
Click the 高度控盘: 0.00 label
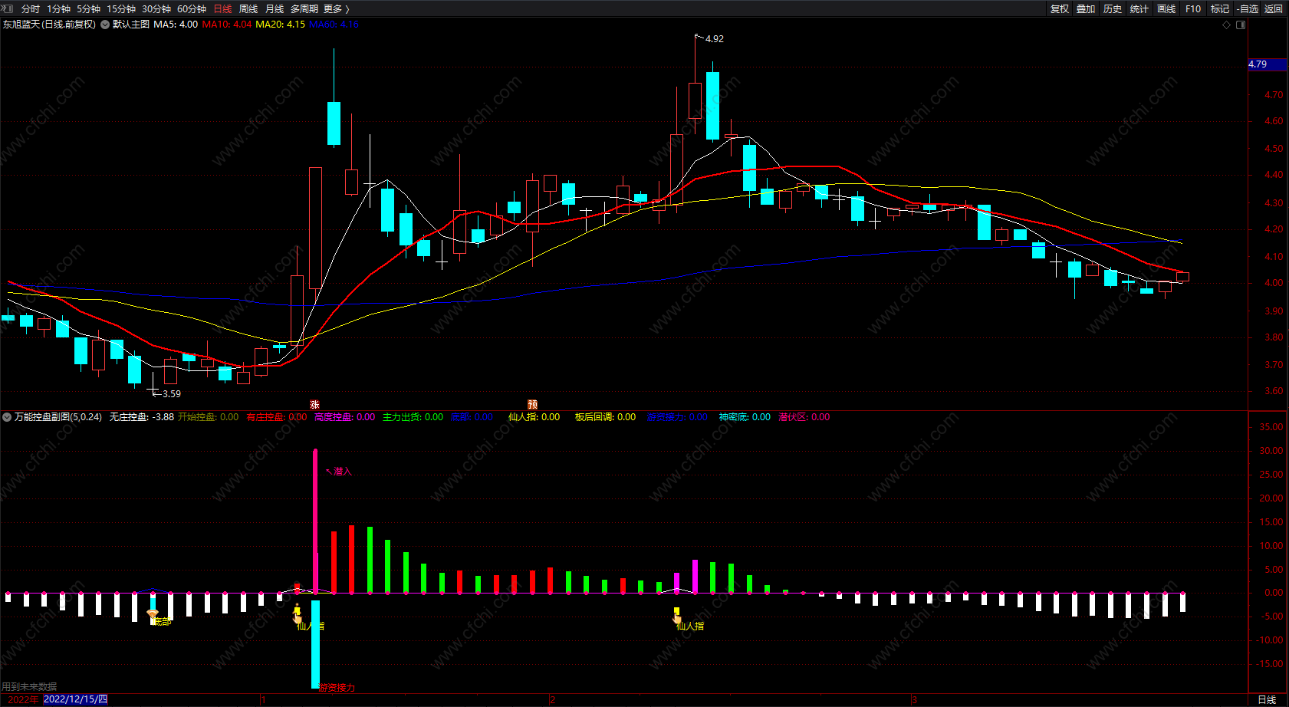[x=345, y=417]
